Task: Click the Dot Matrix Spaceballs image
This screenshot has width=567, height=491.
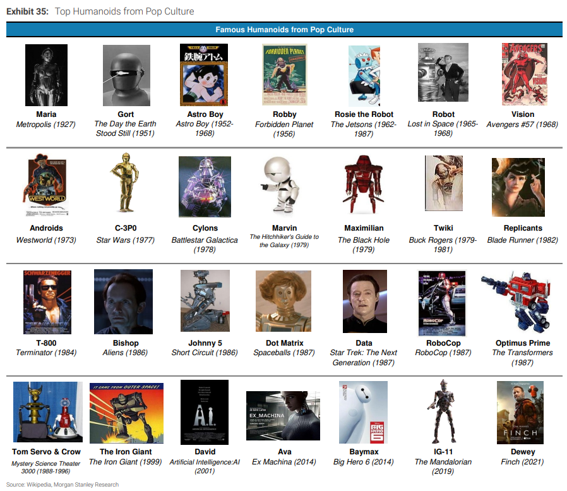Action: coord(283,301)
